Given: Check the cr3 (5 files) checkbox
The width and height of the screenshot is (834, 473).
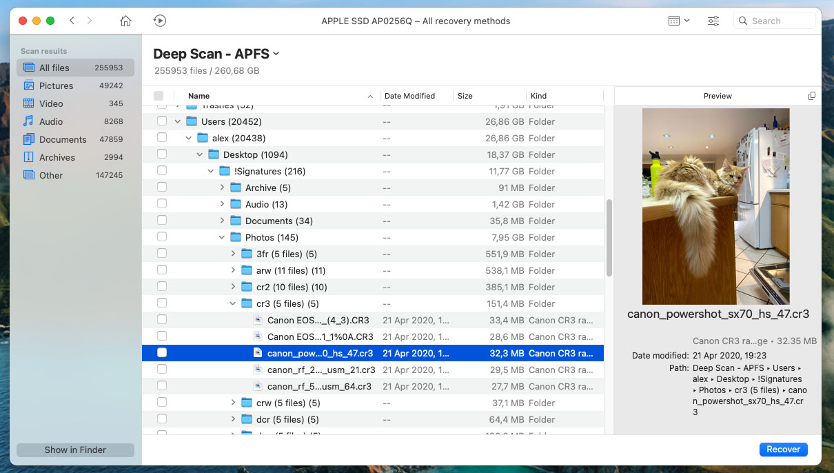Looking at the screenshot, I should [x=161, y=303].
